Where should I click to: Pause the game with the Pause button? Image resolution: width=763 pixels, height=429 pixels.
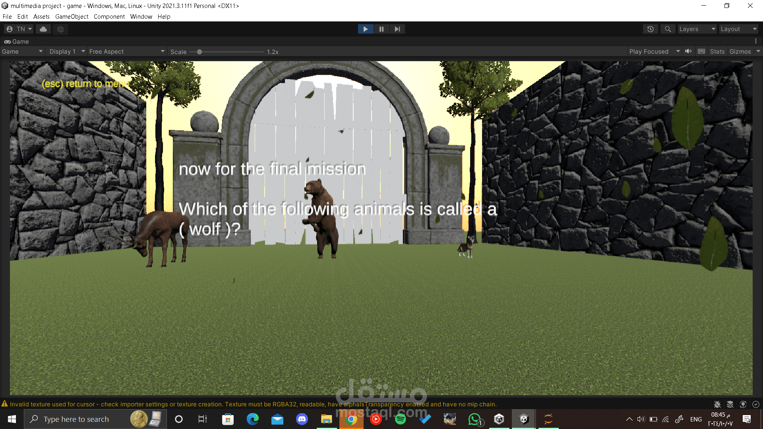tap(381, 29)
